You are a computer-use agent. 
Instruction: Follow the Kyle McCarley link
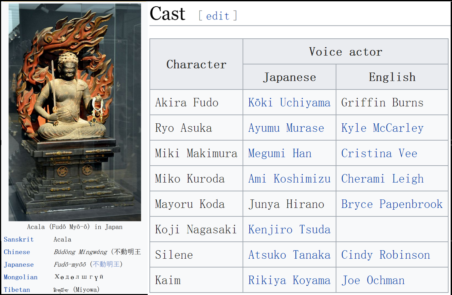382,128
